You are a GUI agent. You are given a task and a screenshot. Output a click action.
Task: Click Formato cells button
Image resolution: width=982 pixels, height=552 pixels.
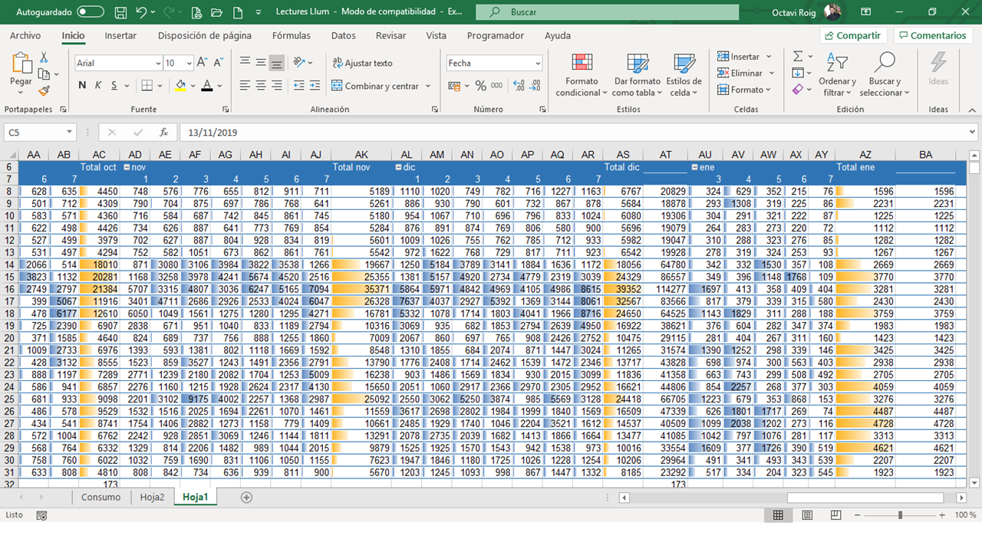(744, 90)
